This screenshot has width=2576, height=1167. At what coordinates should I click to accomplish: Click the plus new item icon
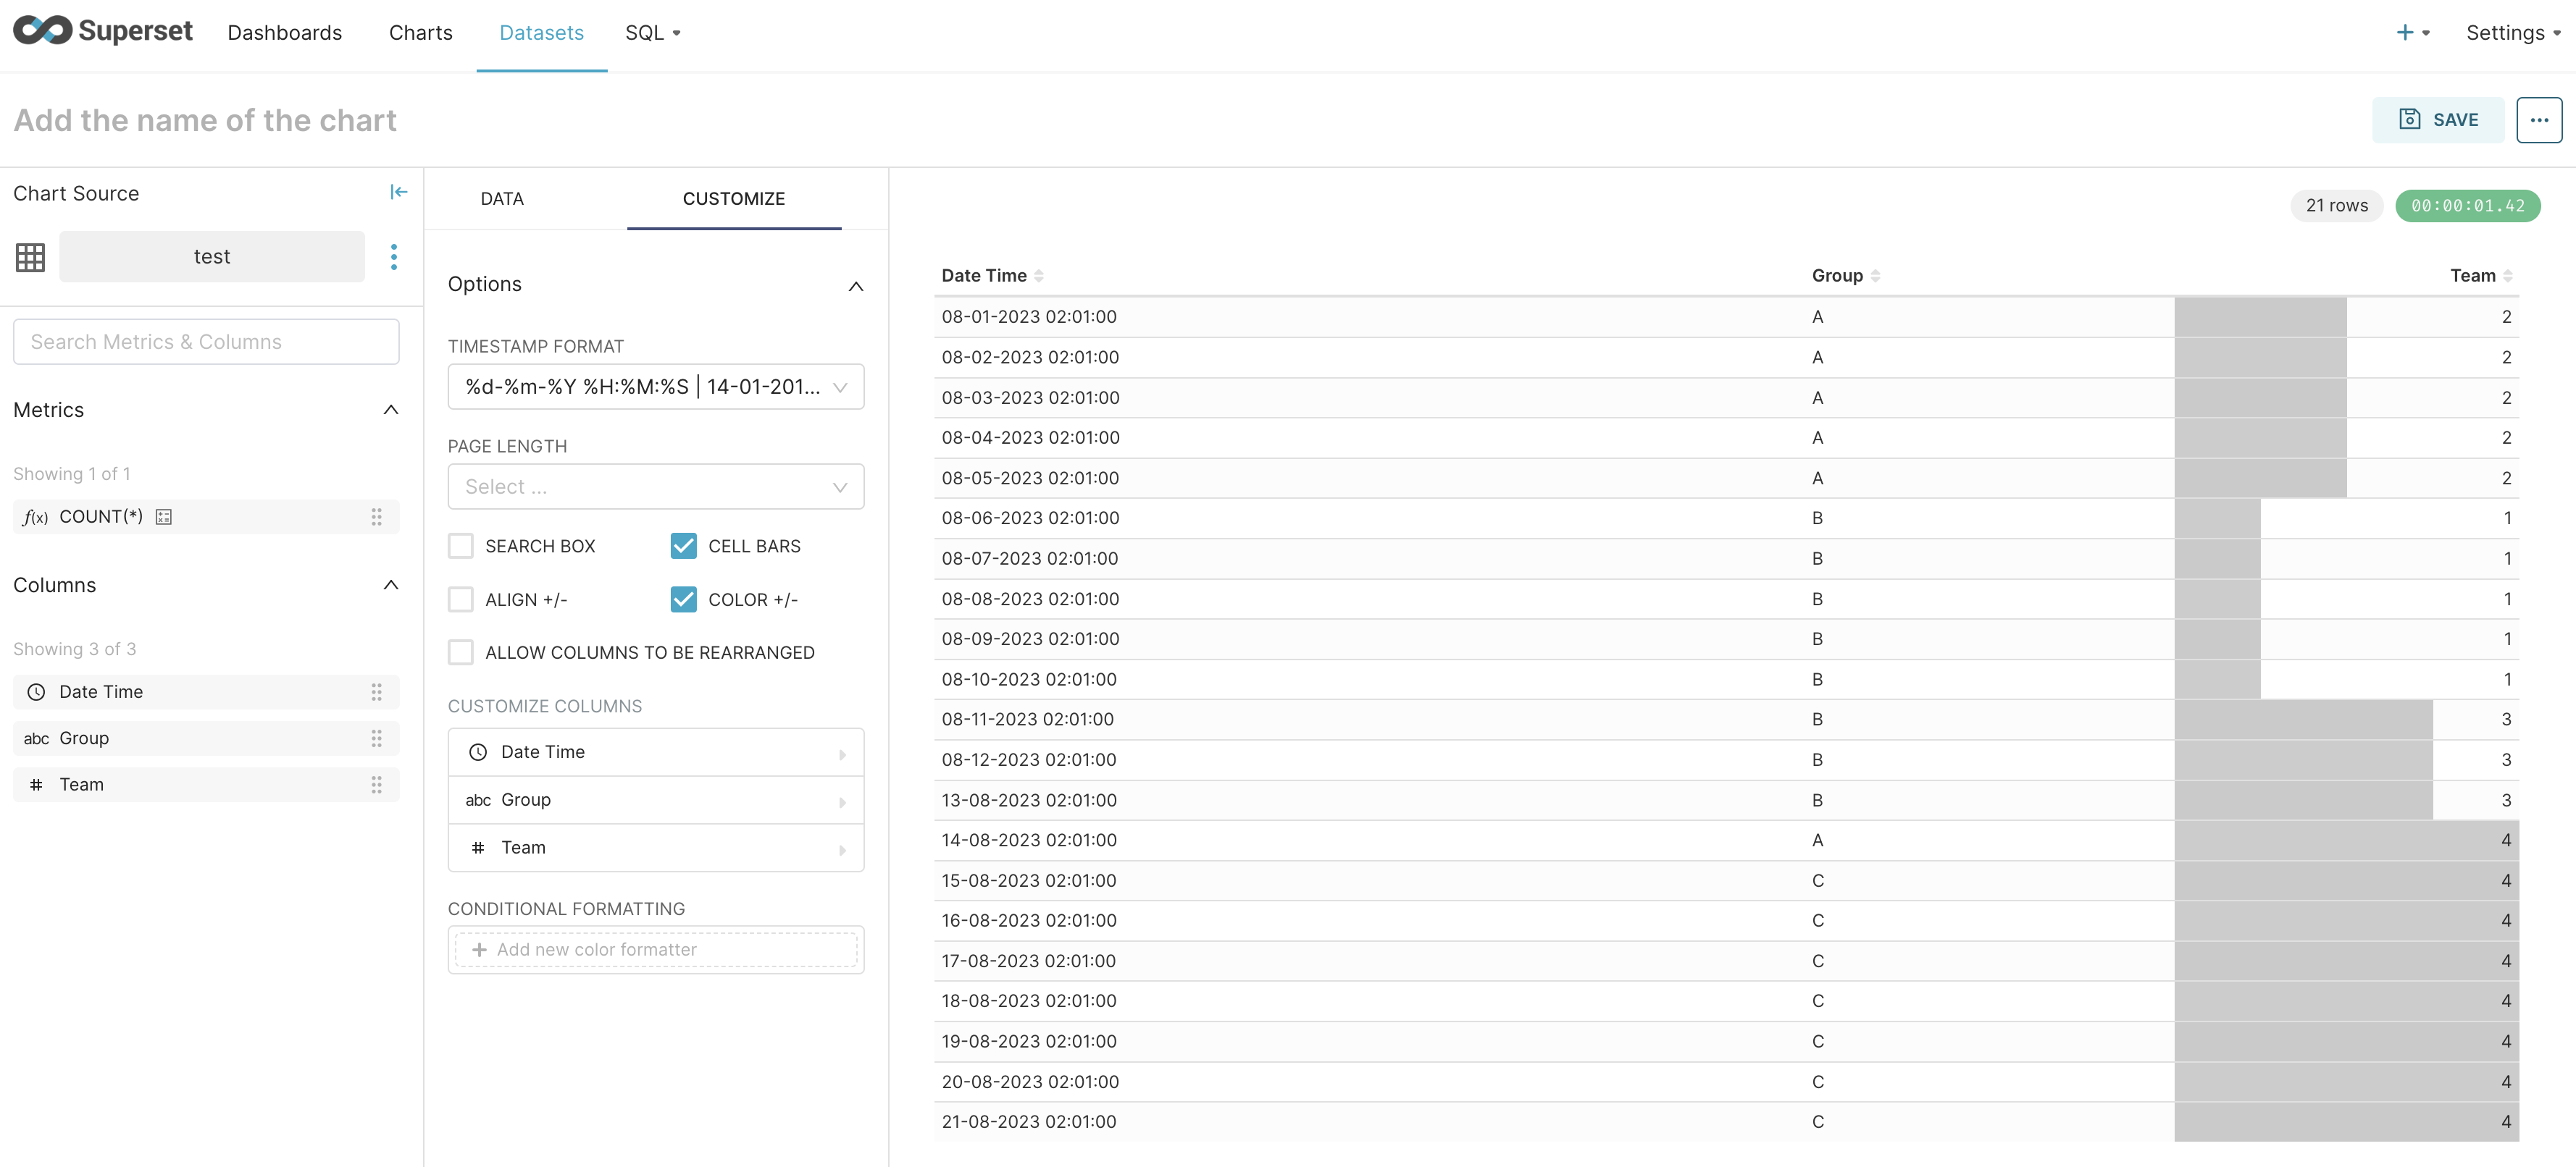point(2405,32)
